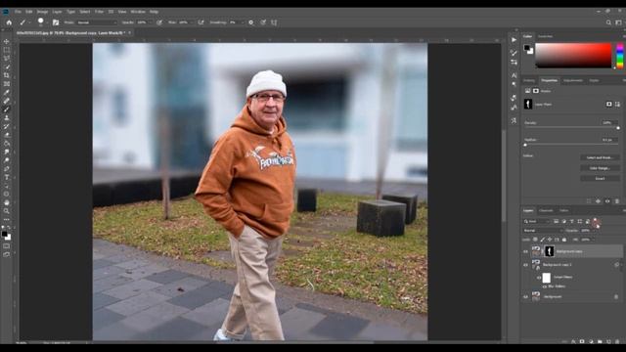Open the Filter menu
This screenshot has width=626, height=352.
99,12
